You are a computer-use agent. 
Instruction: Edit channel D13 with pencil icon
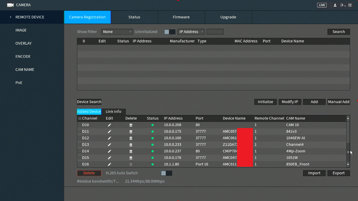[109, 145]
